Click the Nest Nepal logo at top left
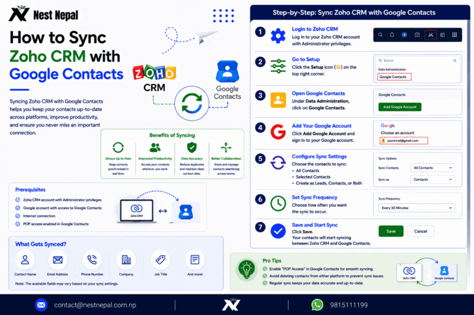Image resolution: width=474 pixels, height=315 pixels. (43, 14)
